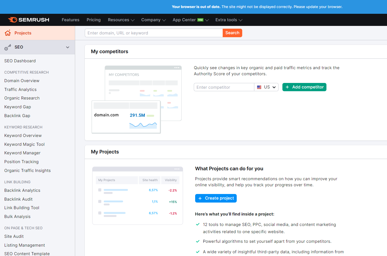Viewport: 387px width, 256px height.
Task: Open the Company dropdown menu
Action: coord(154,20)
